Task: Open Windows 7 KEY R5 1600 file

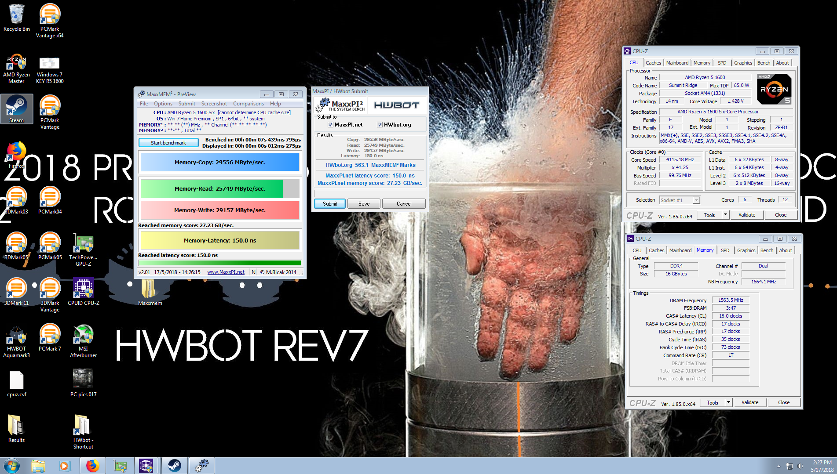Action: (x=50, y=69)
